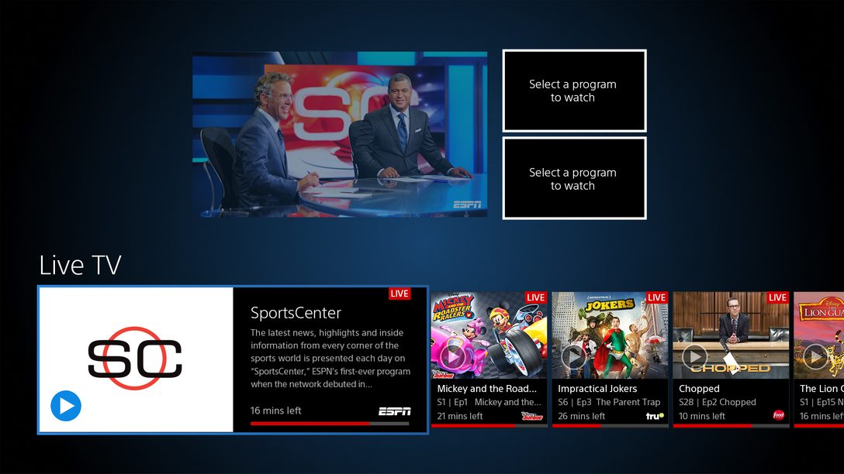Open the main SportsCenter video preview

coord(340,135)
